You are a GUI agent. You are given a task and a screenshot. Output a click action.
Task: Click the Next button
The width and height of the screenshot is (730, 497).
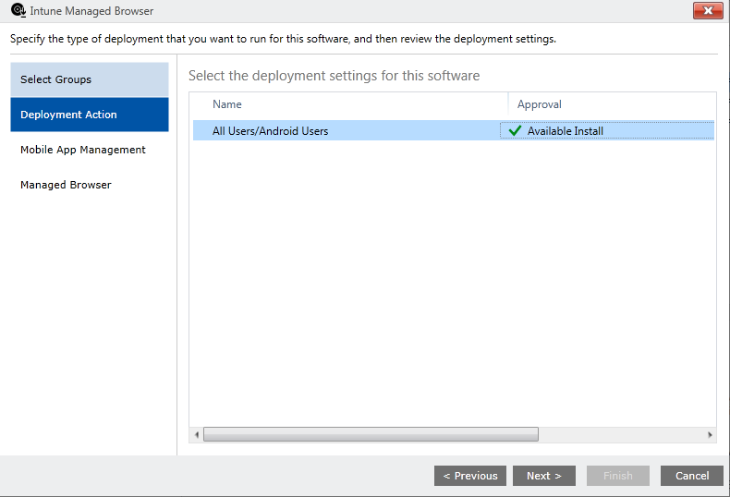[544, 476]
